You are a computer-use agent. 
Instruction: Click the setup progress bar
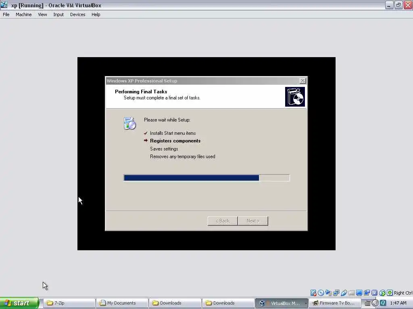[206, 178]
